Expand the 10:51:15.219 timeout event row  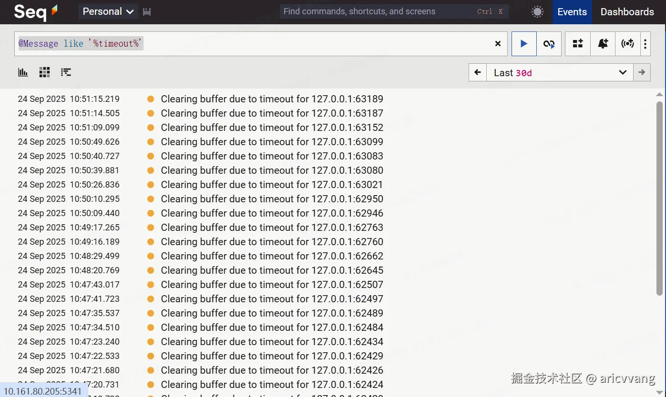tap(272, 99)
